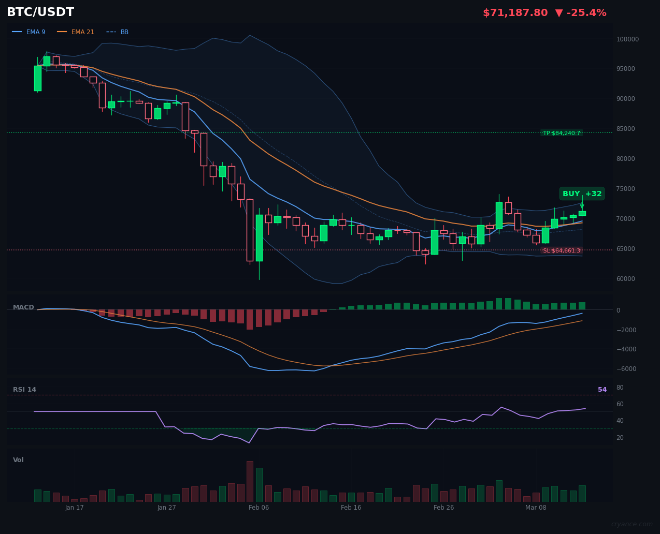Click the blue EMA 9 line sample icon
The width and height of the screenshot is (660, 534).
pos(17,32)
